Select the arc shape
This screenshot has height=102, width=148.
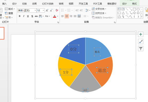pos(127,17)
